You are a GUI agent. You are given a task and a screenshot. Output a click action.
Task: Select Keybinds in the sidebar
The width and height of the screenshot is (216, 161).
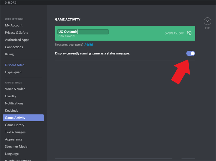12,111
